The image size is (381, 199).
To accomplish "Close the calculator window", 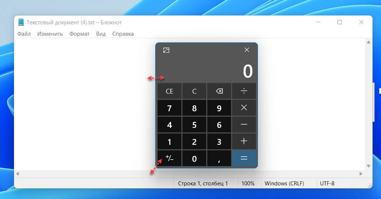I will (247, 50).
